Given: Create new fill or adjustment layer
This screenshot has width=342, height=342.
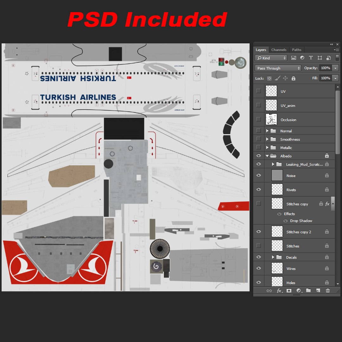Looking at the screenshot, I should pyautogui.click(x=299, y=290).
